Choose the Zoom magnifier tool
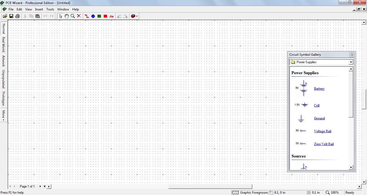This screenshot has height=195, width=367. pos(73,16)
